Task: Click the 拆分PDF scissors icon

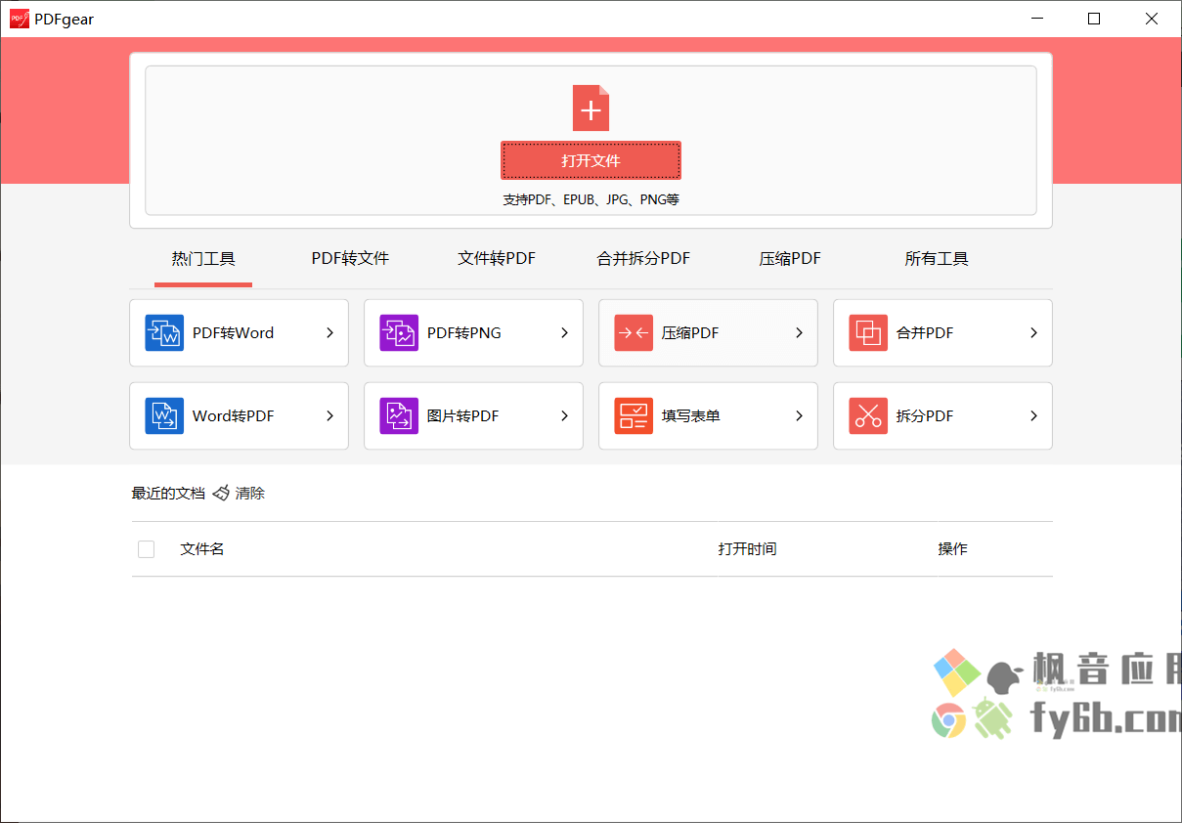Action: 868,416
